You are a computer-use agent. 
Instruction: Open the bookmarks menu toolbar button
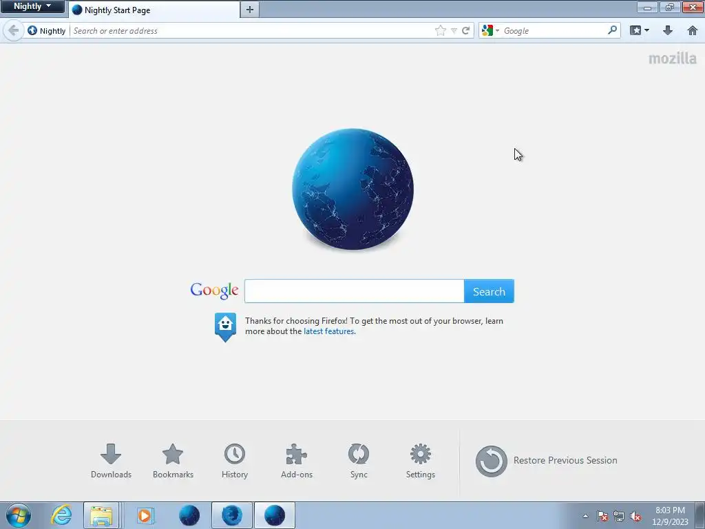(640, 30)
